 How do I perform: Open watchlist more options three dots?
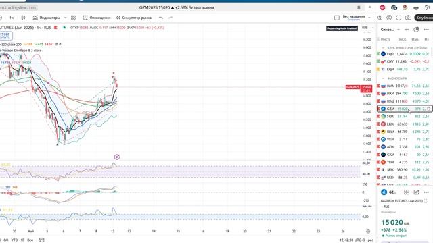click(426, 30)
